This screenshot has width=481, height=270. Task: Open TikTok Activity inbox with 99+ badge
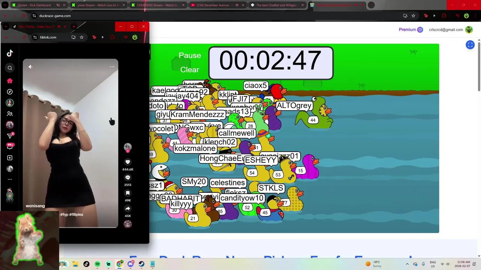tap(10, 147)
